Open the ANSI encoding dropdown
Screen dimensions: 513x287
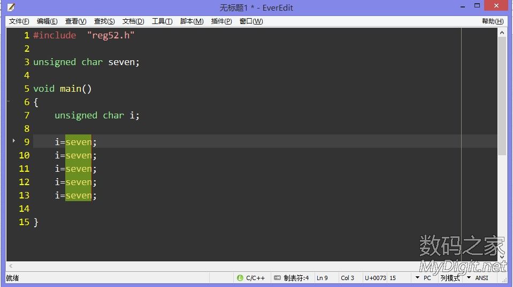pos(469,278)
